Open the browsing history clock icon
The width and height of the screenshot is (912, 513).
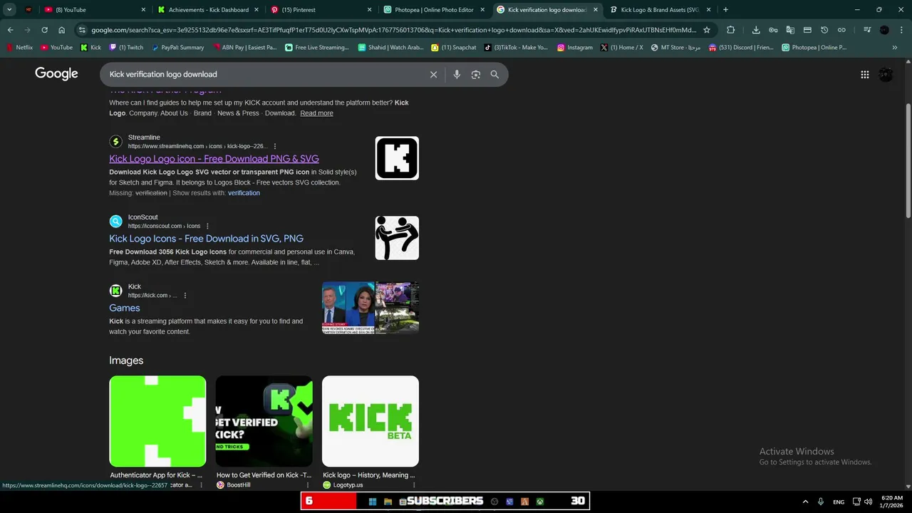(x=824, y=30)
